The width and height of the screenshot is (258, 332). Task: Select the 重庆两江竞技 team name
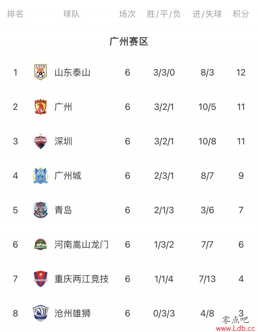coord(82,279)
